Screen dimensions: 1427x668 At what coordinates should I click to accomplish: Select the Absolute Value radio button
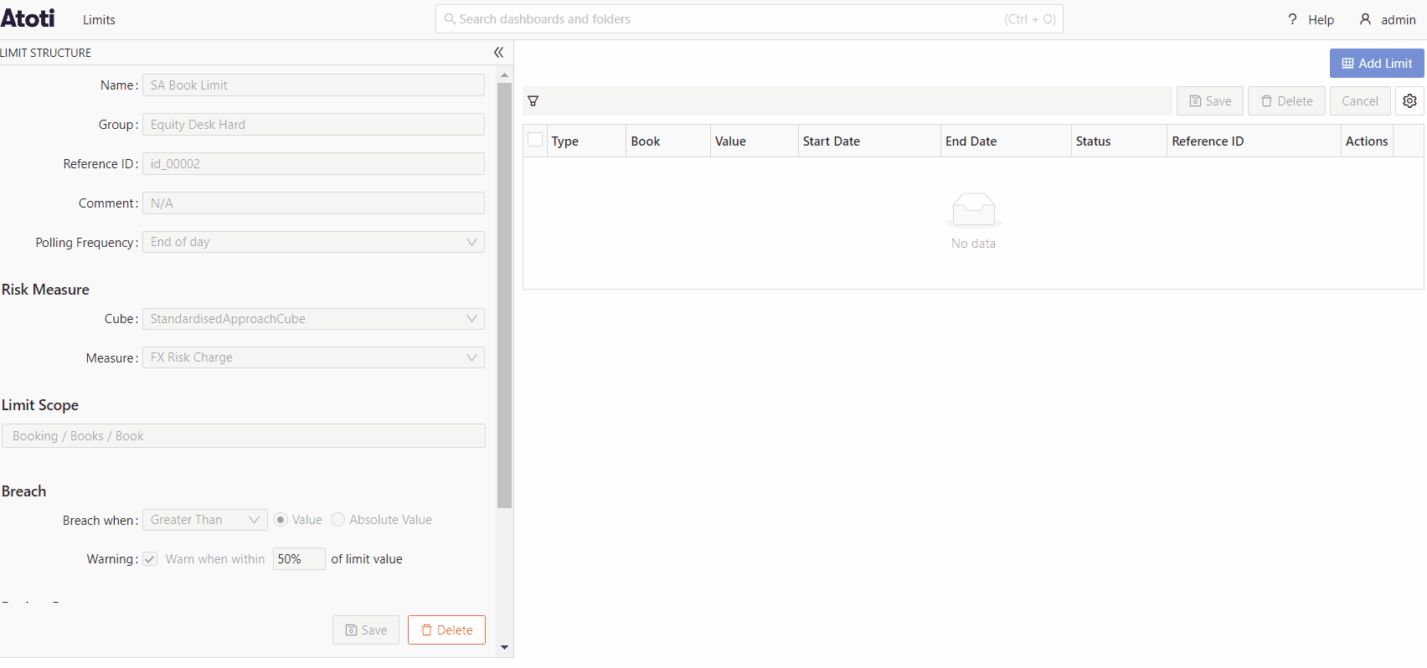click(x=338, y=520)
